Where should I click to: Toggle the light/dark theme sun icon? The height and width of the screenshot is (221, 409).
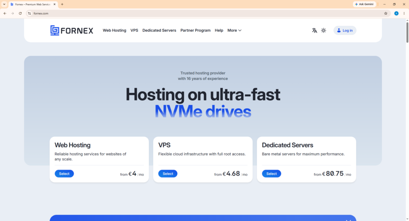tap(324, 30)
